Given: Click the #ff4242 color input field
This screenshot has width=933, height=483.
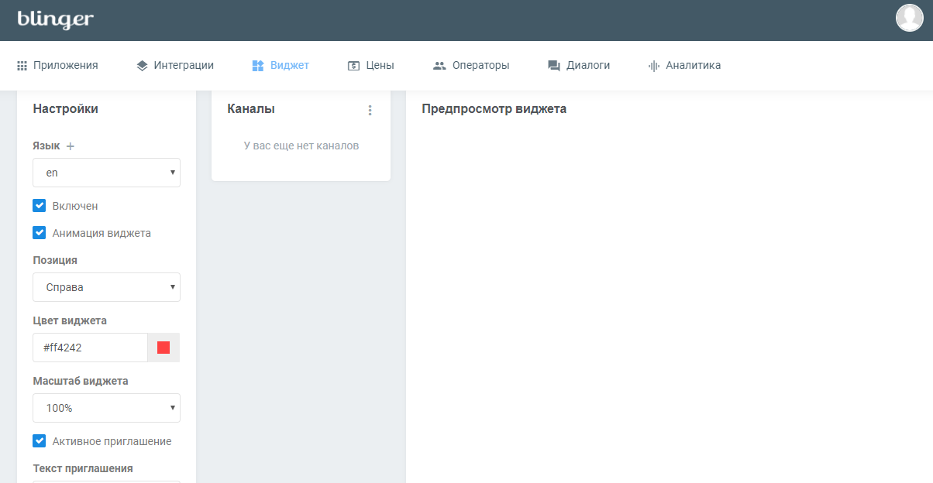Looking at the screenshot, I should 90,348.
